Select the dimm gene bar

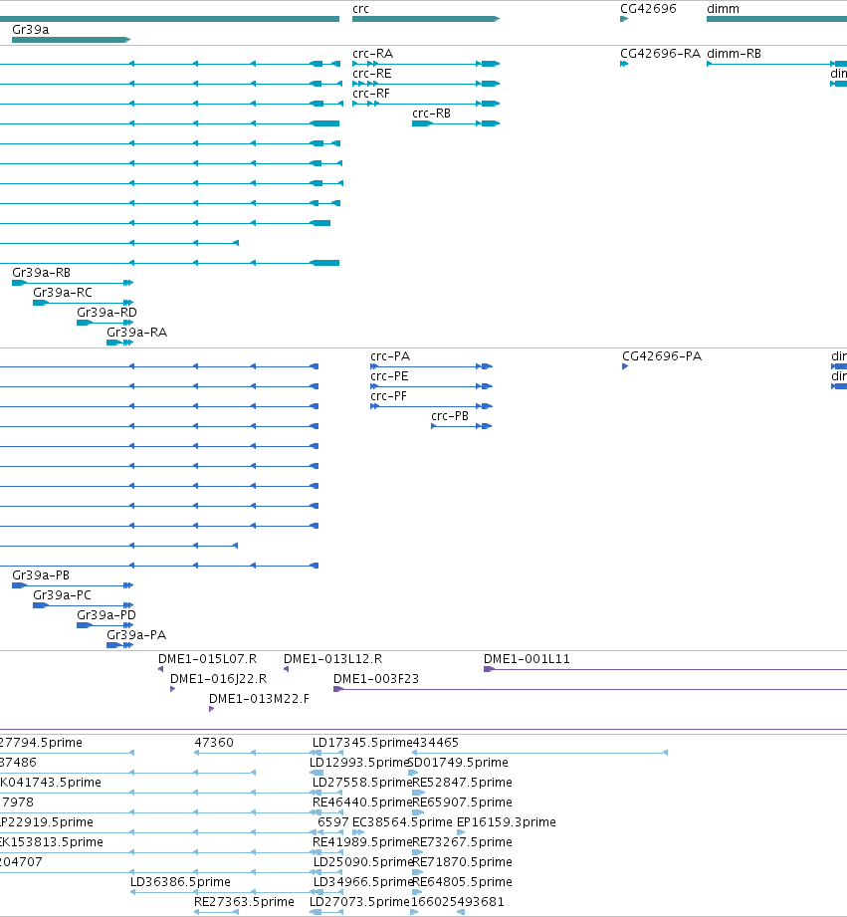coord(776,19)
